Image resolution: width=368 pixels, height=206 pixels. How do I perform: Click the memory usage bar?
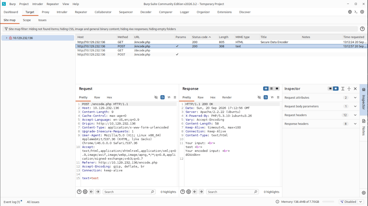(328, 202)
